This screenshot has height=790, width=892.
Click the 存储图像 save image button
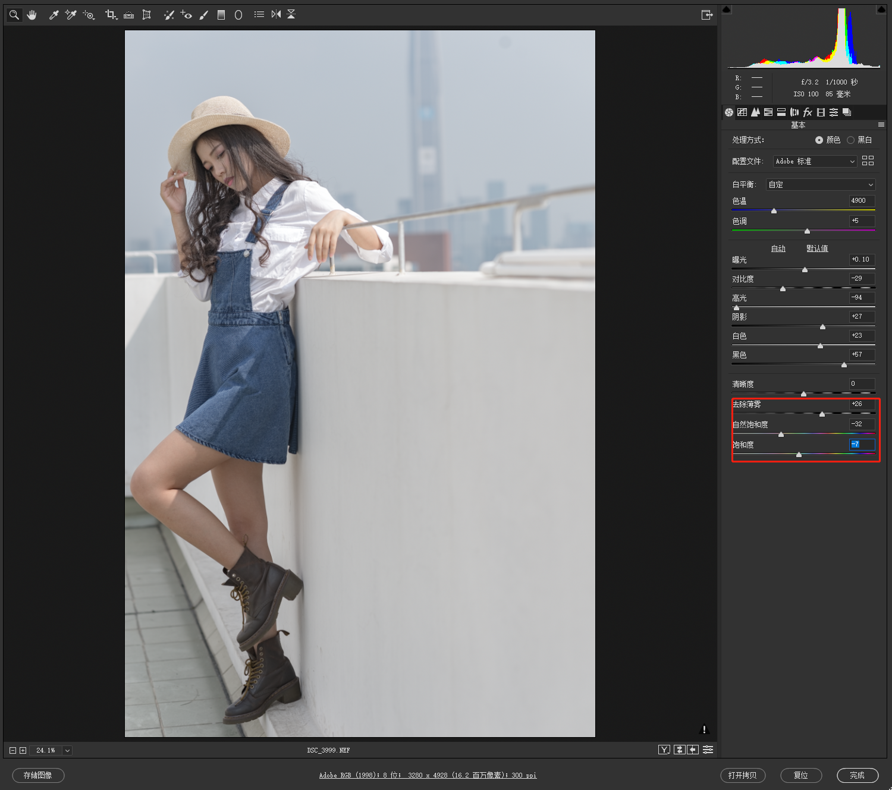38,775
